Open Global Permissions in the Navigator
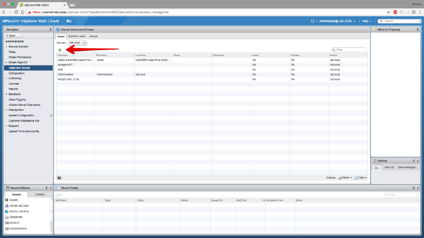424x238 pixels. click(19, 57)
